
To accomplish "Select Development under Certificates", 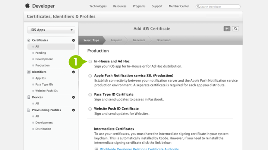I will (x=44, y=59).
